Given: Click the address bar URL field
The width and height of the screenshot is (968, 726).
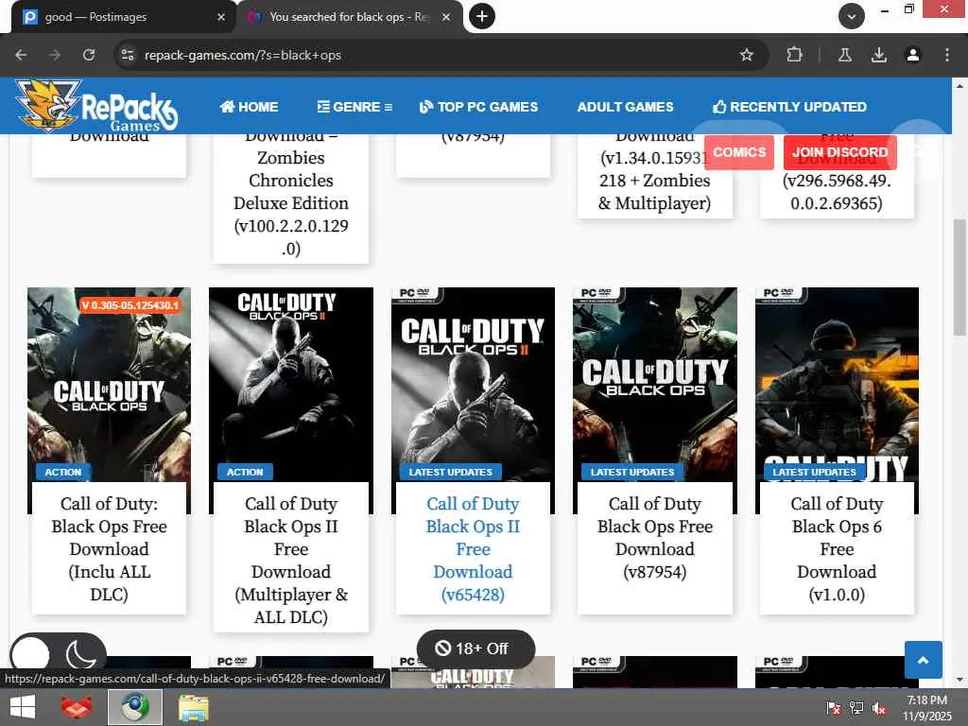Looking at the screenshot, I should (432, 55).
